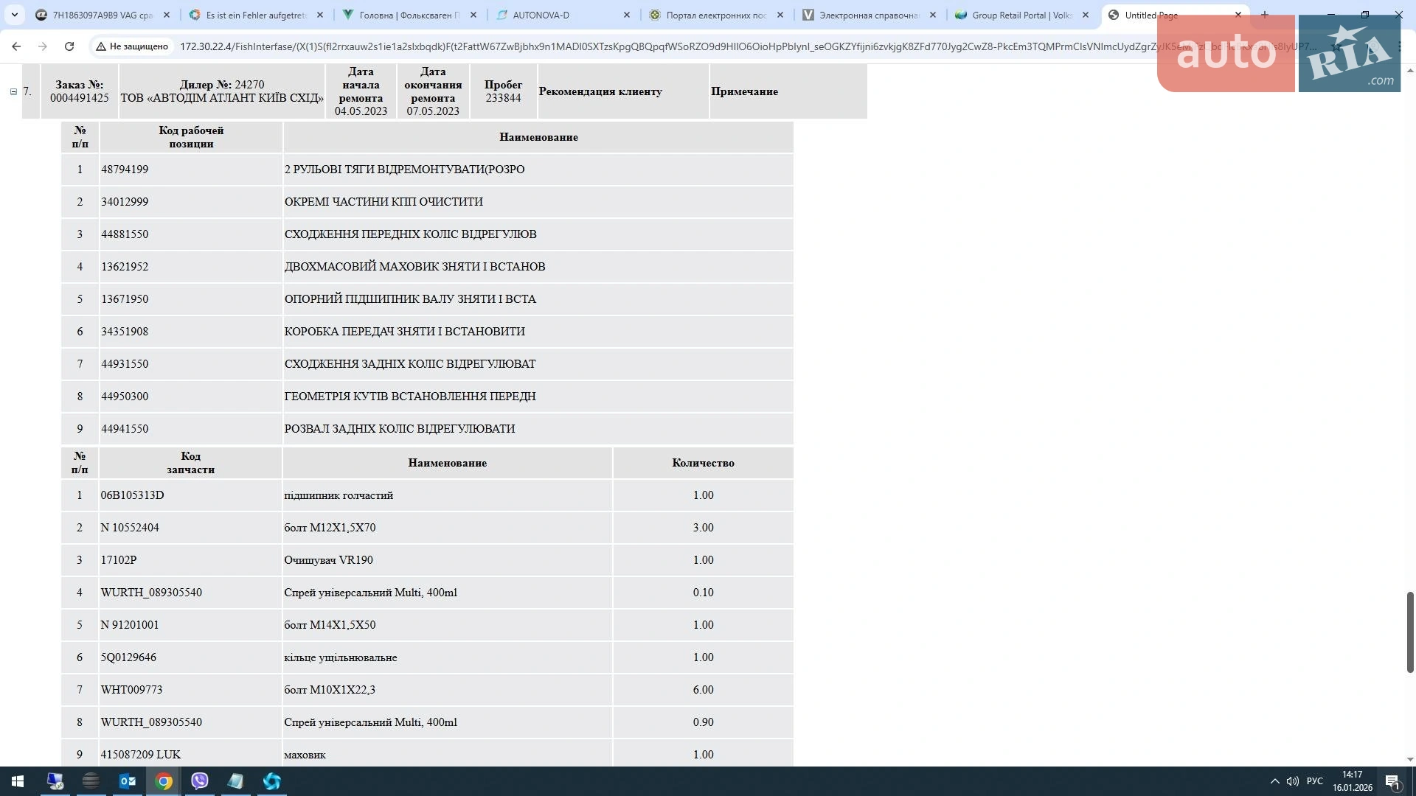Image resolution: width=1416 pixels, height=796 pixels.
Task: Click the scrollbar down arrow
Action: click(1409, 759)
